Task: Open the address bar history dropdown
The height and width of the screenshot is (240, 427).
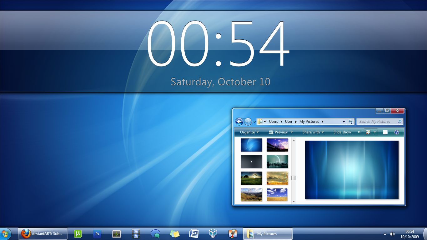Action: click(344, 122)
